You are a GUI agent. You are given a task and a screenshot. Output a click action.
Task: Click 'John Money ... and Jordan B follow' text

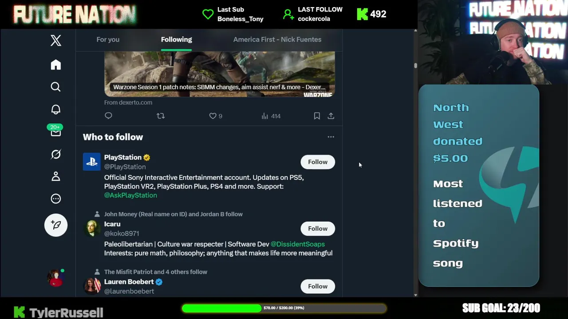173,214
